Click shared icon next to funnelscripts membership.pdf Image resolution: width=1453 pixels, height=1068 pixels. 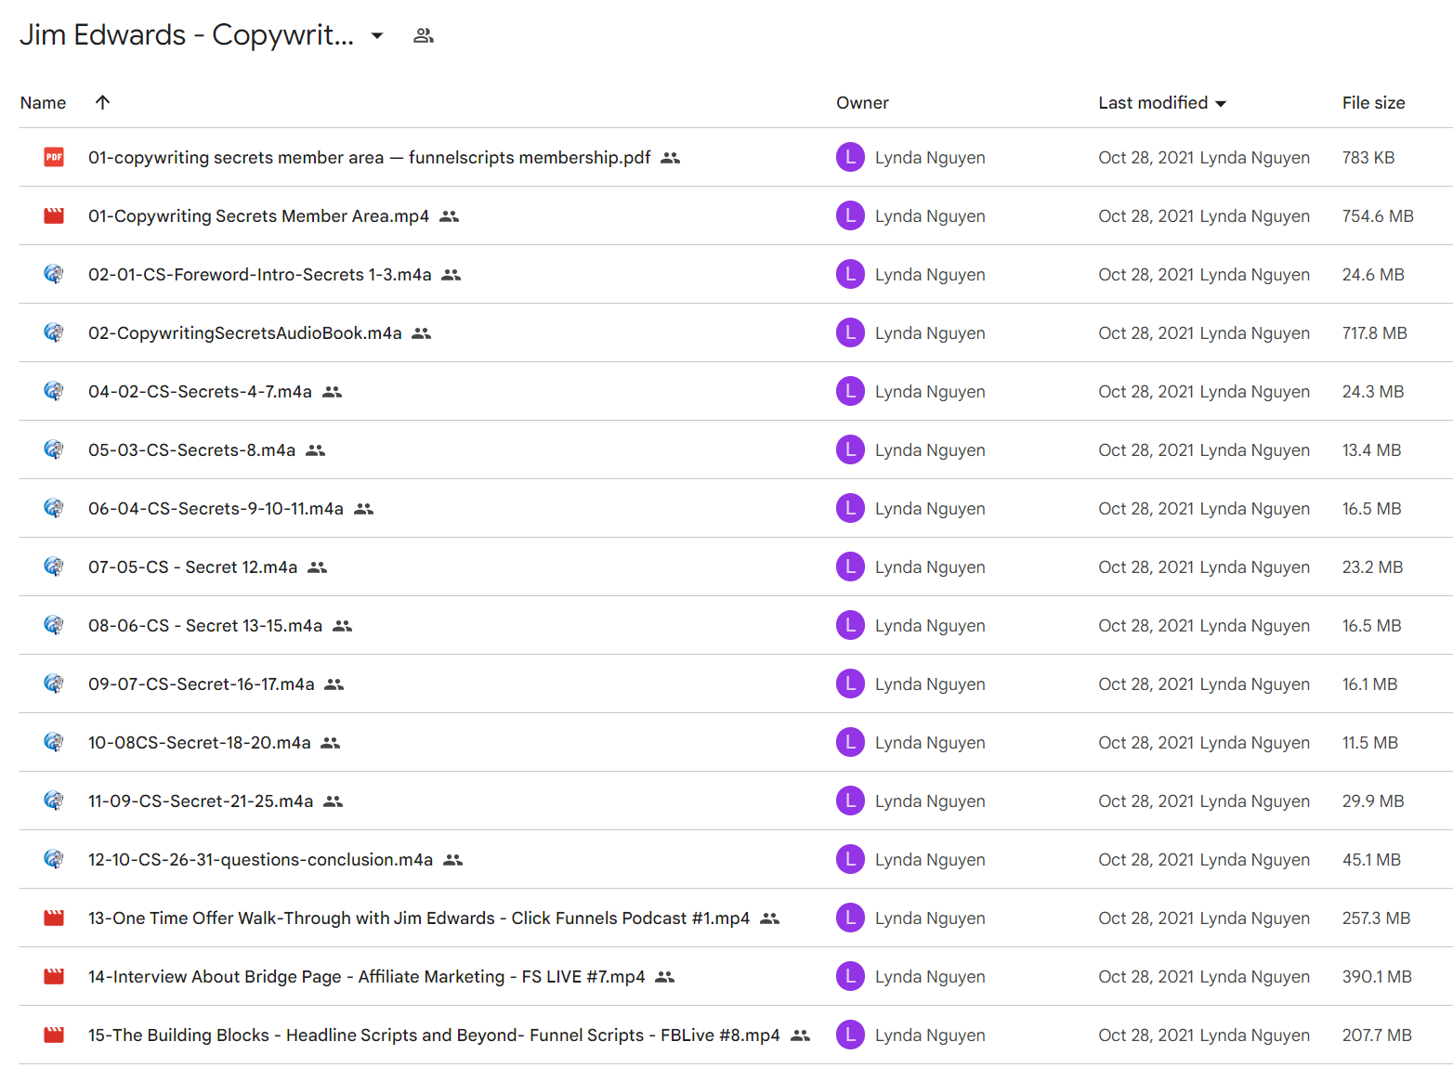(x=671, y=159)
